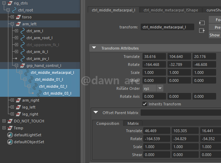Image resolution: width=221 pixels, height=163 pixels.
Task: Switch to the Matrix tab
Action: [133, 123]
